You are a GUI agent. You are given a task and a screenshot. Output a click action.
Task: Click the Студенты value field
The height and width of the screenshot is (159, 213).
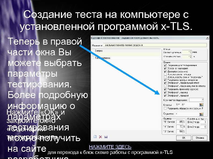pyautogui.click(x=187, y=114)
